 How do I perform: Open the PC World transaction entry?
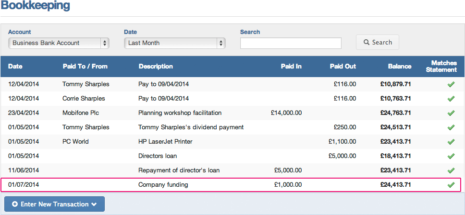pos(232,142)
